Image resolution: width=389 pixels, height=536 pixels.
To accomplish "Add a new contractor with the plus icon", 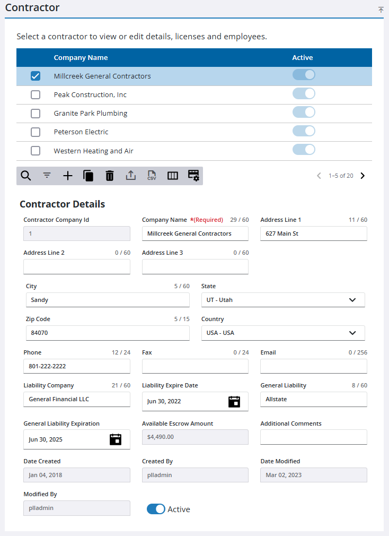I will pos(67,175).
